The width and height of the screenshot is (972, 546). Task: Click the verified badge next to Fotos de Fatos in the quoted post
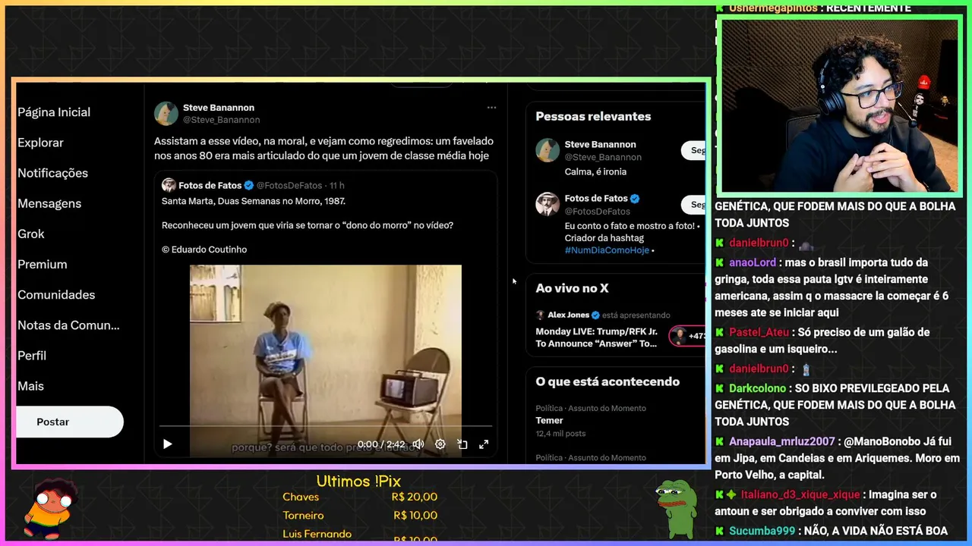248,186
